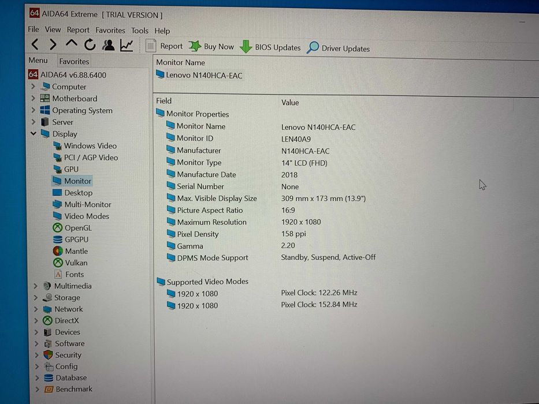
Task: Click the Report toolbar button
Action: [164, 46]
